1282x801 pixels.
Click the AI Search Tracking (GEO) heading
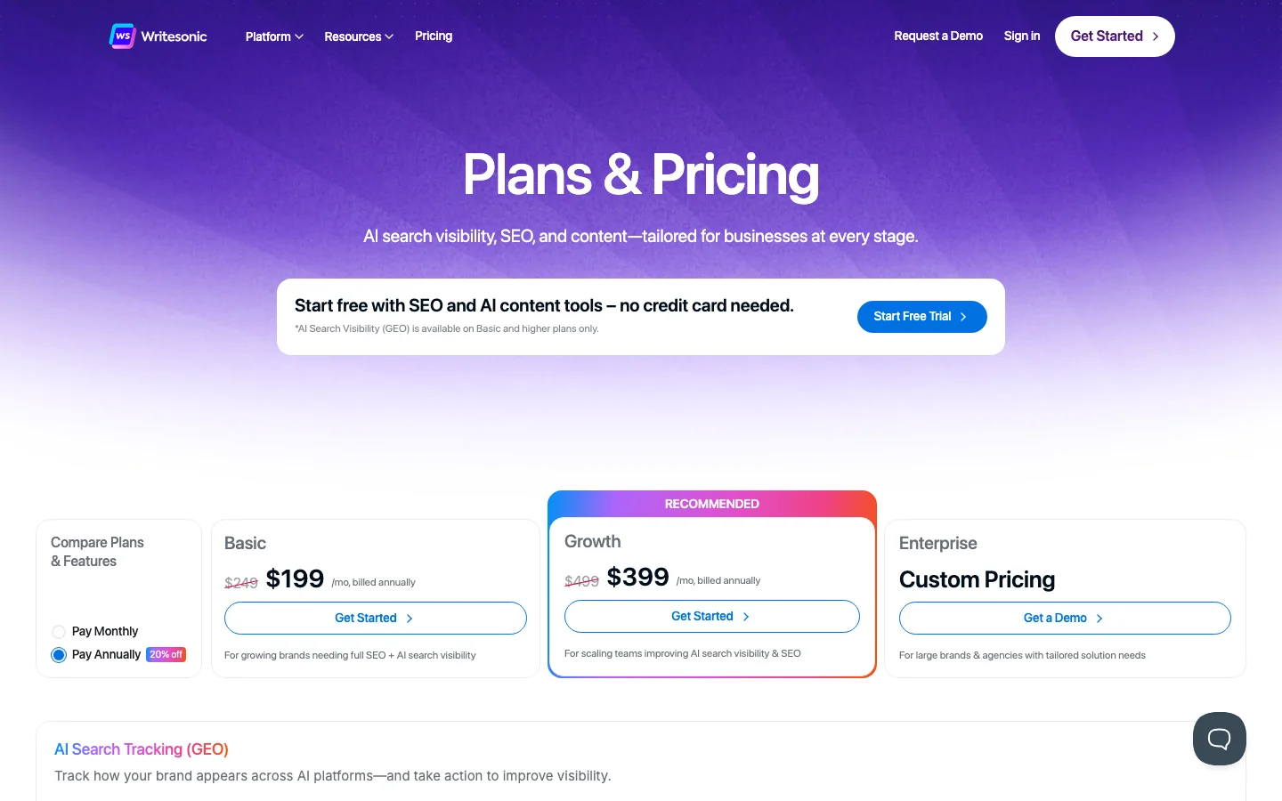click(x=141, y=749)
